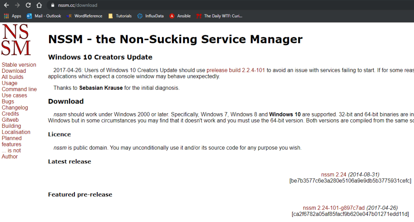
Task: Open The Daily WTF bookmark
Action: (x=219, y=16)
